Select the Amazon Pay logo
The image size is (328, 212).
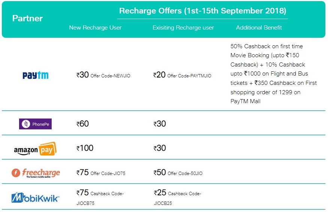point(35,149)
